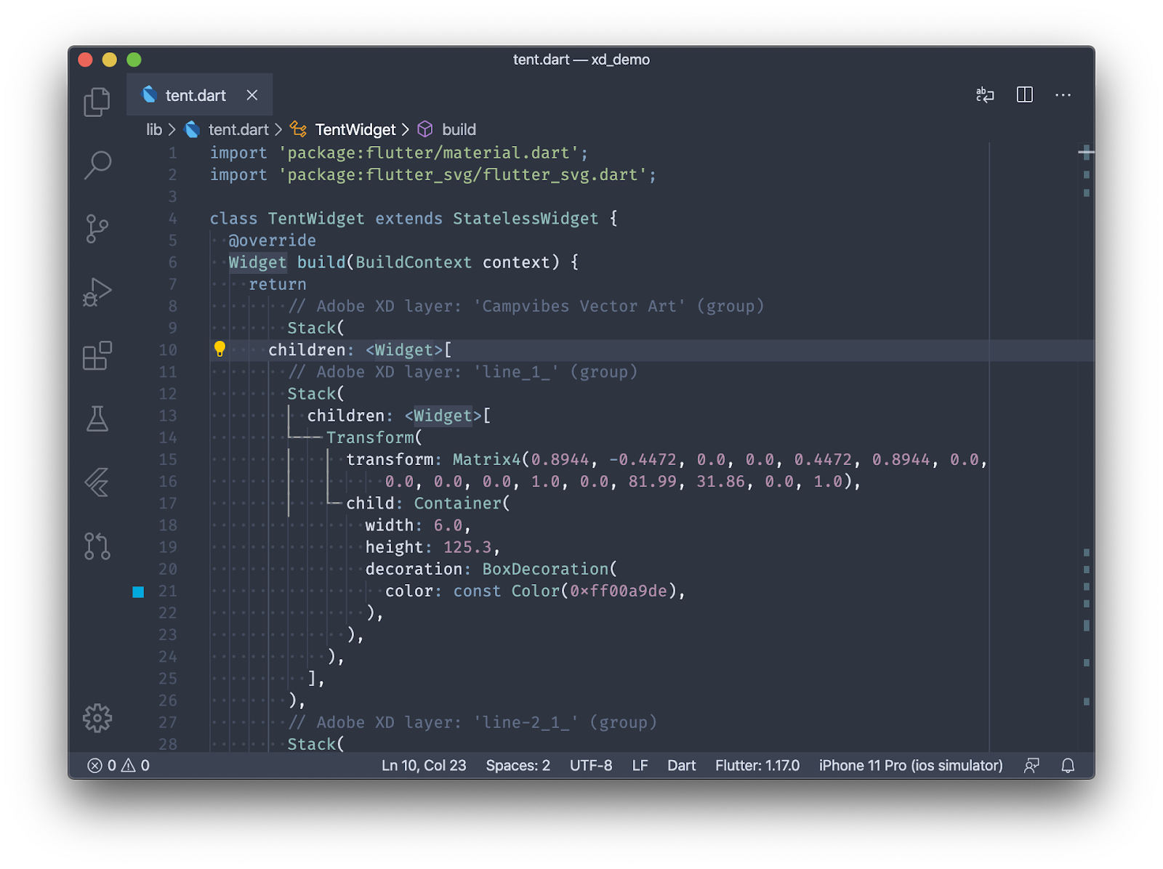Click 'width: 6.0' value on line 18

click(448, 525)
